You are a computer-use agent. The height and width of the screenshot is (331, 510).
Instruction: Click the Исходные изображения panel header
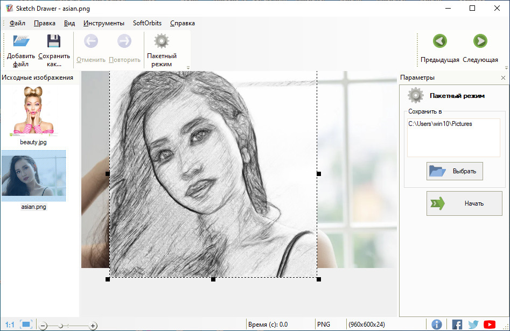(37, 78)
